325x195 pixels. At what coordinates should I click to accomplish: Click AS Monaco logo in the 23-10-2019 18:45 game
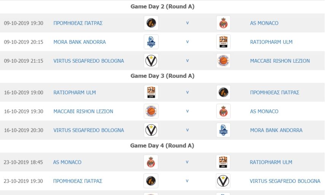click(x=151, y=162)
